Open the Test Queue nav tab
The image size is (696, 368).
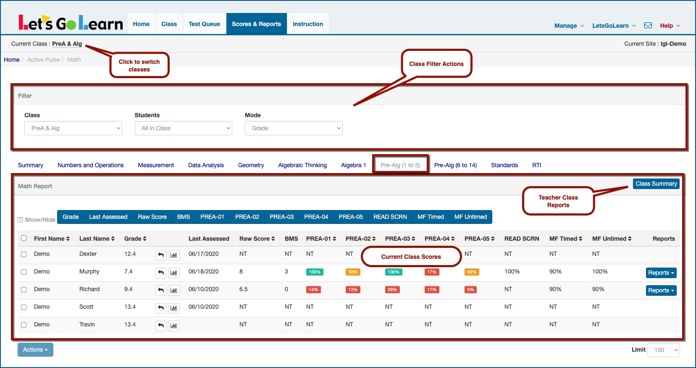[x=204, y=24]
